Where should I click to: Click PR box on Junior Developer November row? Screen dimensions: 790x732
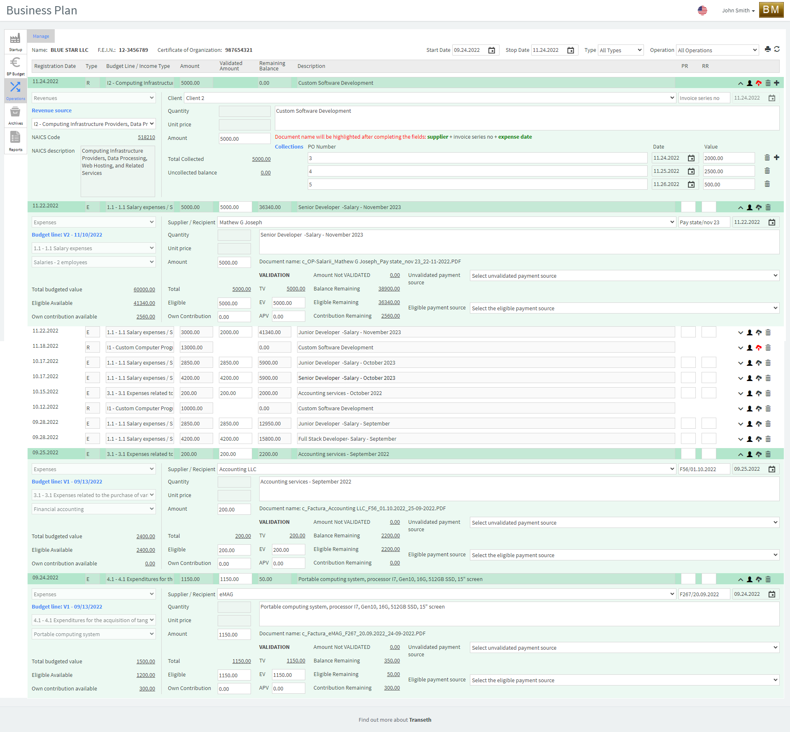click(x=688, y=332)
